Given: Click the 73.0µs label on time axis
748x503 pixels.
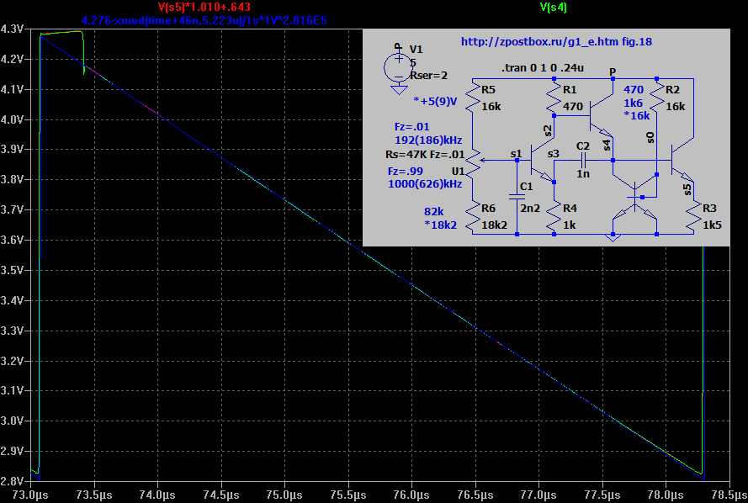Looking at the screenshot, I should tap(31, 495).
